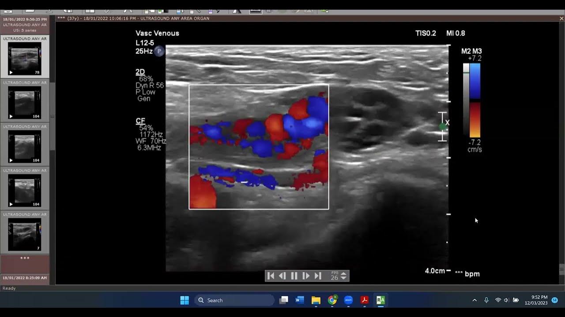The height and width of the screenshot is (317, 565).
Task: Click the underlined '2D' mode label
Action: click(x=140, y=72)
